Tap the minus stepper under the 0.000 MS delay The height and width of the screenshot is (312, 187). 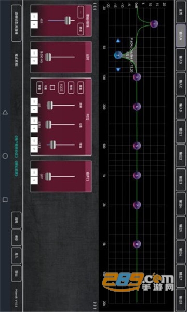tap(34, 53)
